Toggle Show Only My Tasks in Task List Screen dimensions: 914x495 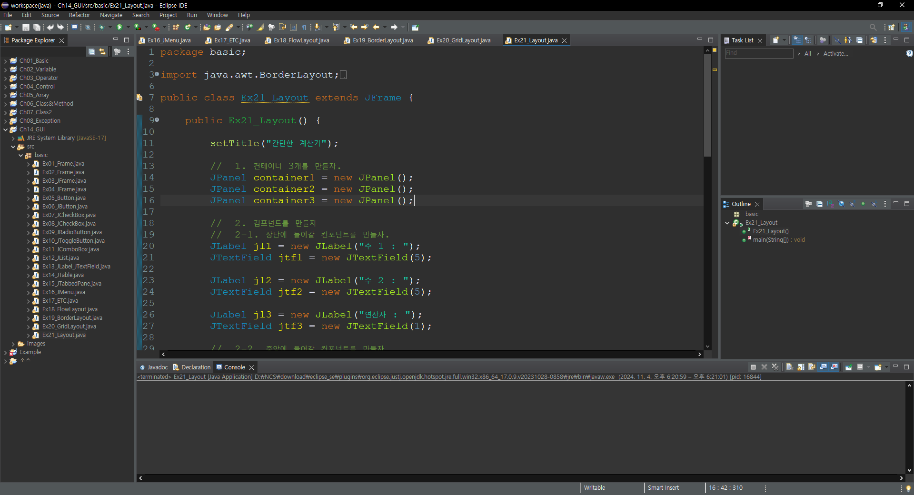point(848,40)
